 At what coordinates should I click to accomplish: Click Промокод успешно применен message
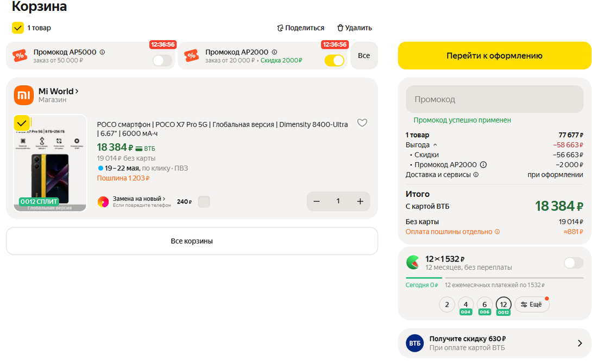tap(462, 120)
